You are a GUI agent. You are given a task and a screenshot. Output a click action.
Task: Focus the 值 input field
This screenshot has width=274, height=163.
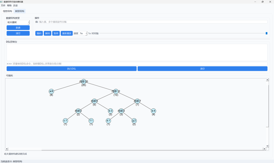coord(153,22)
